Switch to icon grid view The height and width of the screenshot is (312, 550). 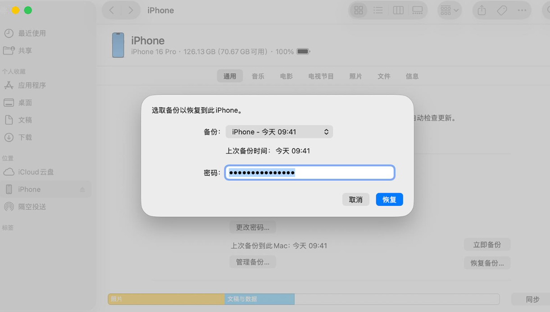tap(359, 10)
